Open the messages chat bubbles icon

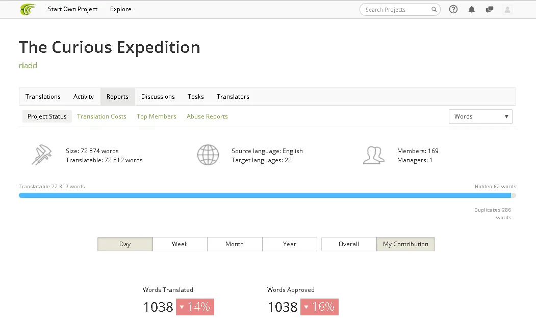coord(490,10)
